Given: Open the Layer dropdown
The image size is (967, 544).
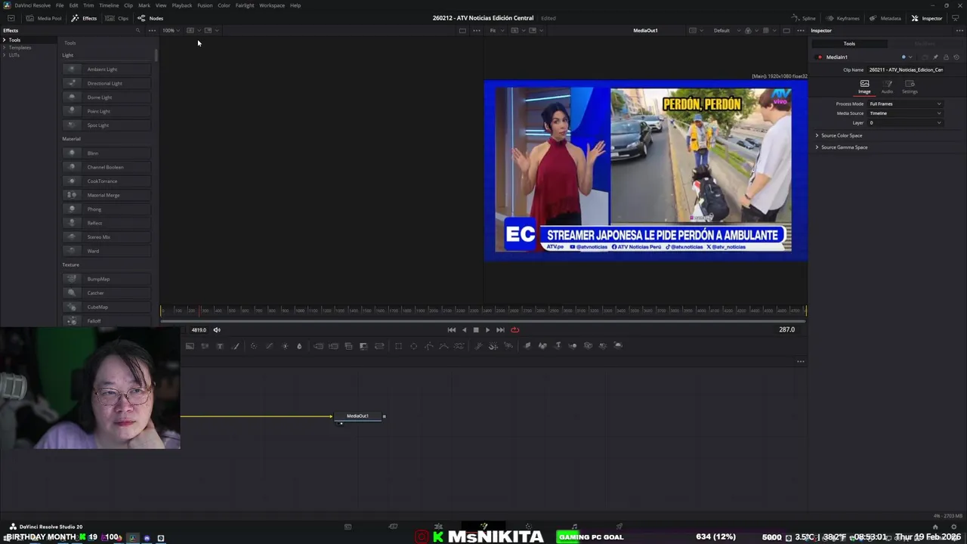Looking at the screenshot, I should coord(905,122).
